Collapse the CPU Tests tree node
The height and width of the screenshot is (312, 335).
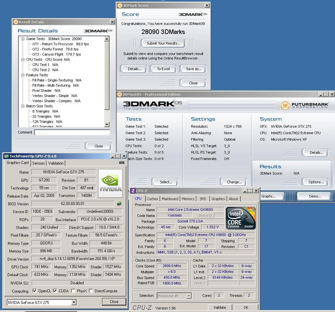click(23, 60)
